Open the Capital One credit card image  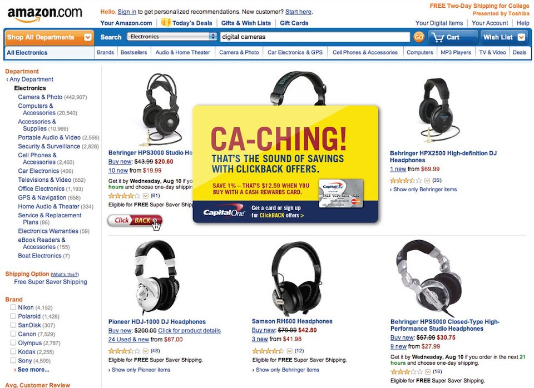[340, 193]
